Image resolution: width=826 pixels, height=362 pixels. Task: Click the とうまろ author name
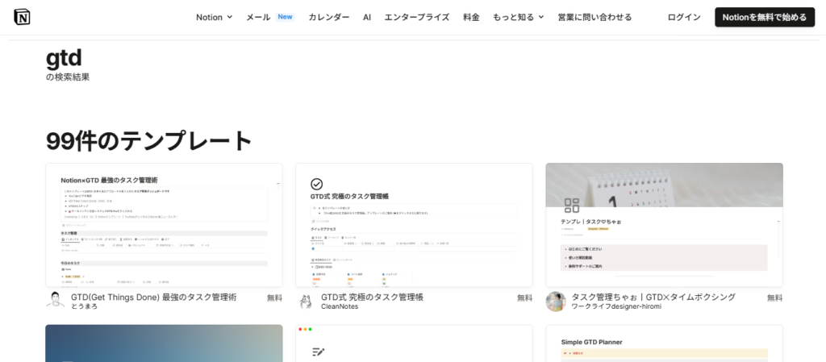pyautogui.click(x=84, y=306)
